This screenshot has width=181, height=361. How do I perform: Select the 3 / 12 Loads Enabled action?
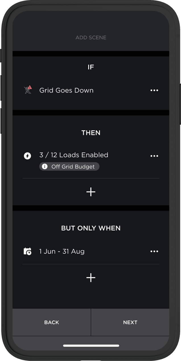click(x=74, y=155)
